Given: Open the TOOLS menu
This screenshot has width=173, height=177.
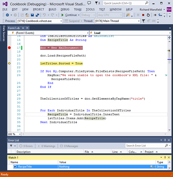Looking at the screenshot, I should click(x=90, y=9).
